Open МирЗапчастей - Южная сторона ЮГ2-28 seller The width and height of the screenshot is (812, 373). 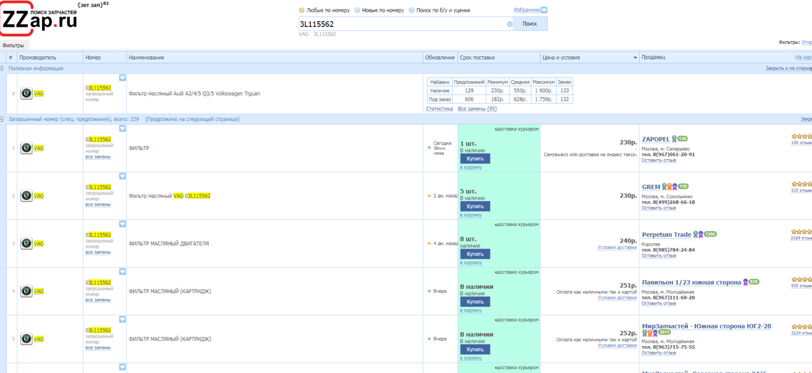point(706,326)
